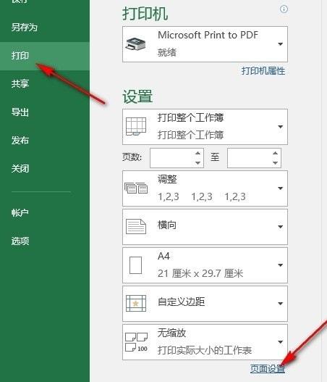
Task: Click the A4 paper size icon
Action: [136, 265]
